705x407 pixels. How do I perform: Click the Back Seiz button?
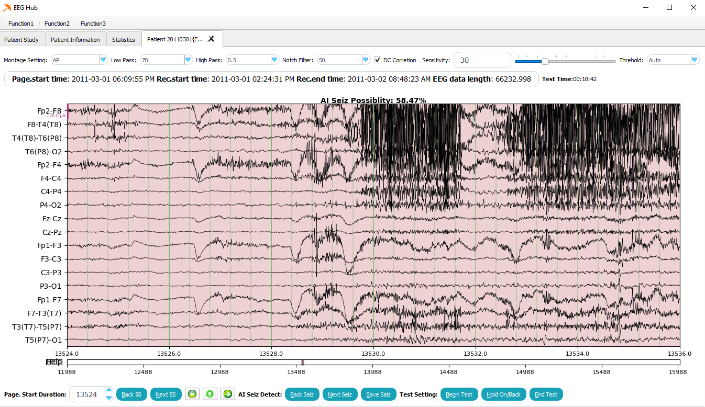tap(302, 394)
